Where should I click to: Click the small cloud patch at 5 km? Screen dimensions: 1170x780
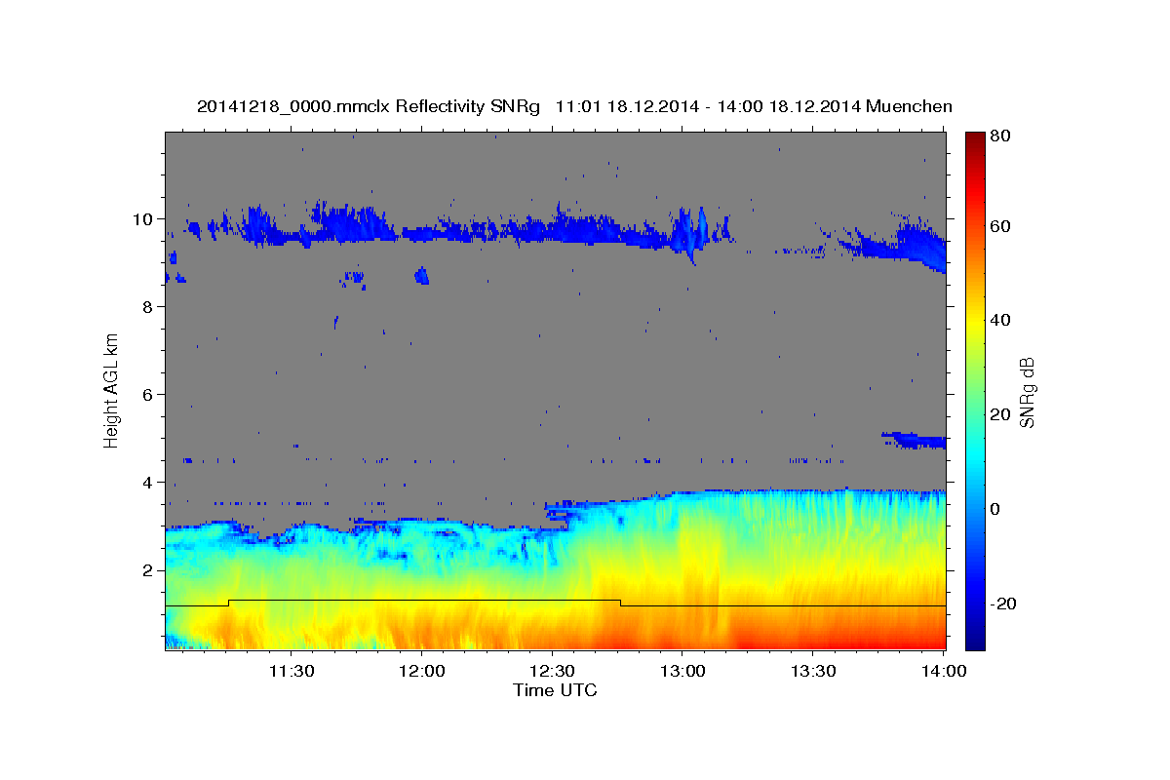pos(915,441)
